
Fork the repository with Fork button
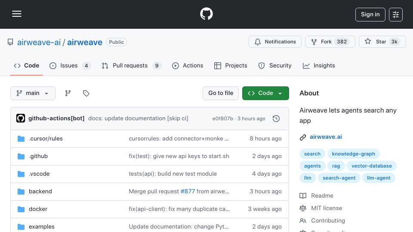point(330,42)
